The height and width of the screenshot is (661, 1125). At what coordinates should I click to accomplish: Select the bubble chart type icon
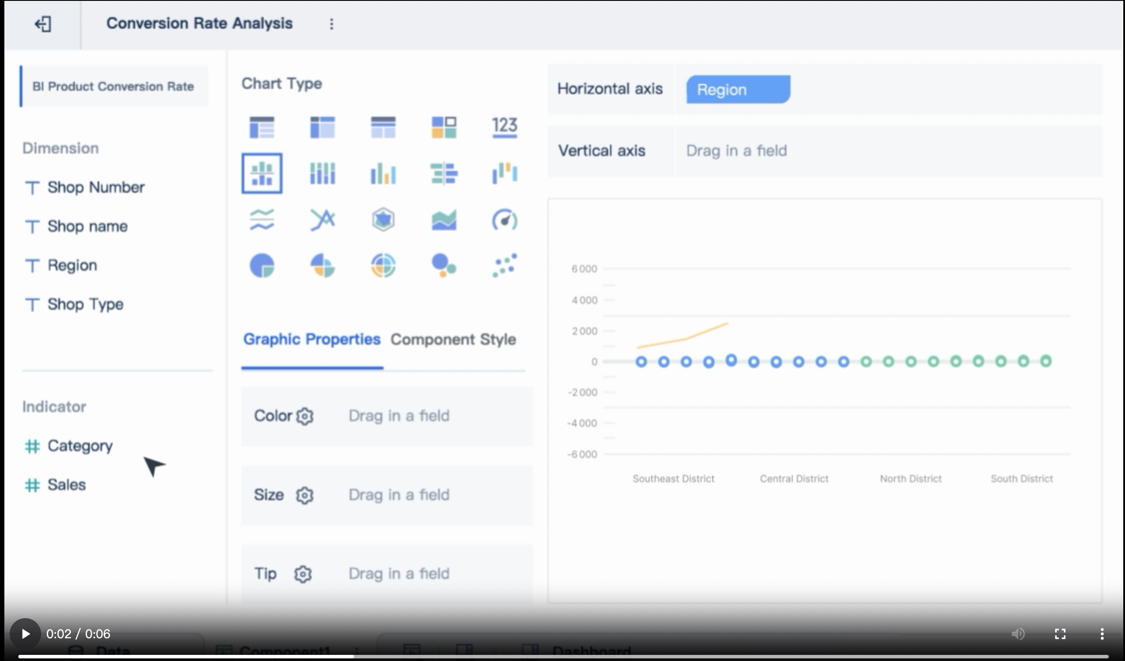(x=444, y=266)
